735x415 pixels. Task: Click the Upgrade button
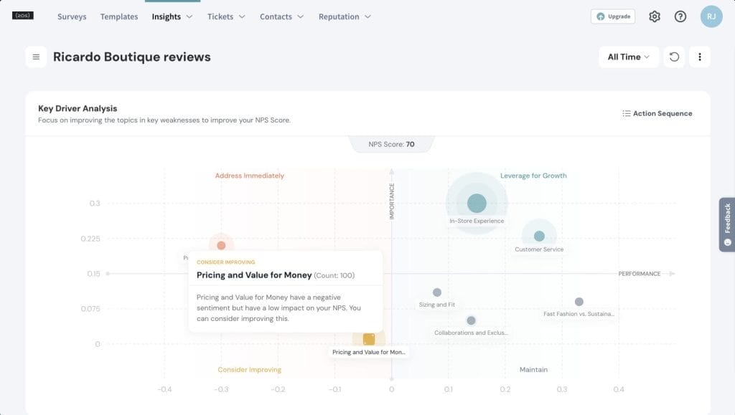(x=612, y=16)
